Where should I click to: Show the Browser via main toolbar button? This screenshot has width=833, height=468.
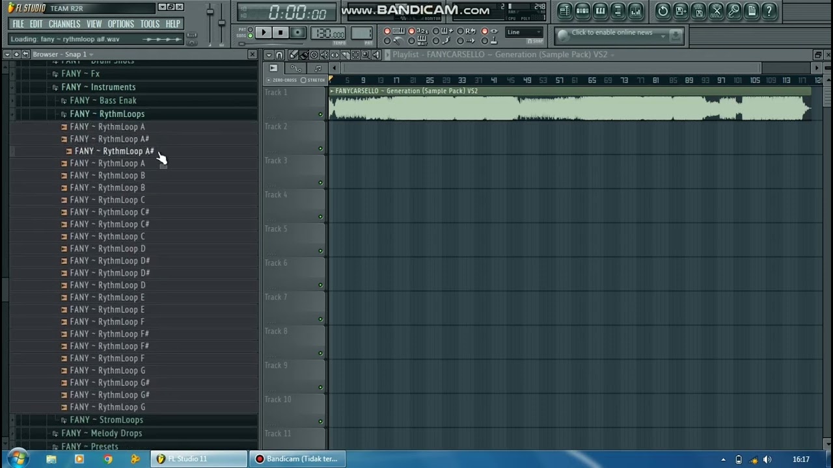click(618, 10)
